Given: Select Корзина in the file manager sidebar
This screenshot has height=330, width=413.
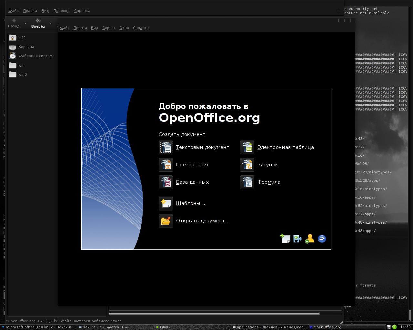Looking at the screenshot, I should click(x=26, y=47).
